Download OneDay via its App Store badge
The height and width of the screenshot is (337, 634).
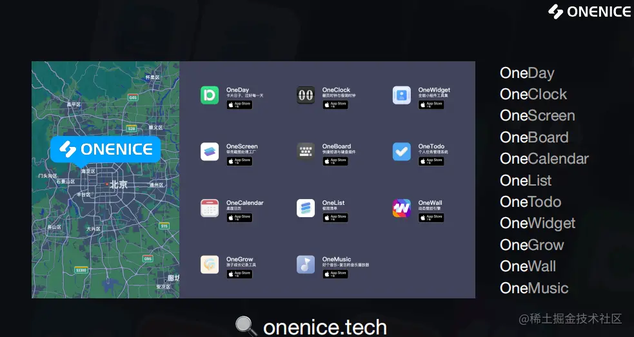[239, 104]
